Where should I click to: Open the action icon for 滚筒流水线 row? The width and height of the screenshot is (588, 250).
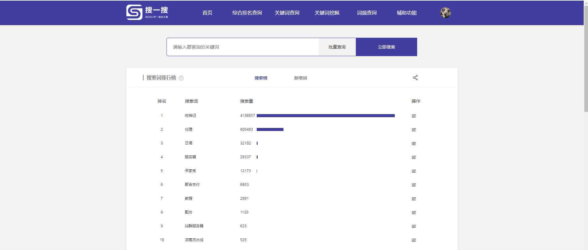pyautogui.click(x=414, y=240)
